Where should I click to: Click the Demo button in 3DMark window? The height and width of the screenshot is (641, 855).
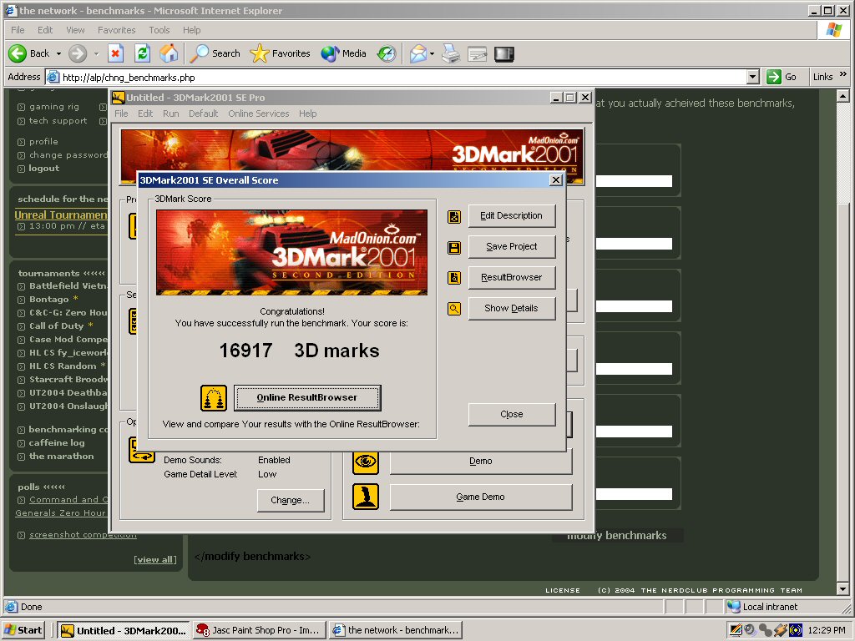(480, 462)
